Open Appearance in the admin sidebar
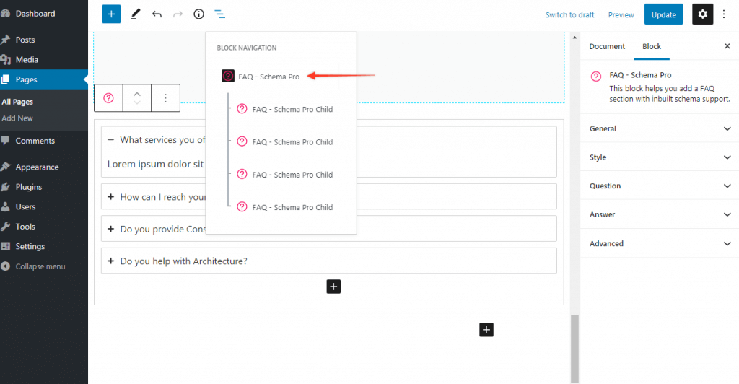739x384 pixels. coord(37,167)
